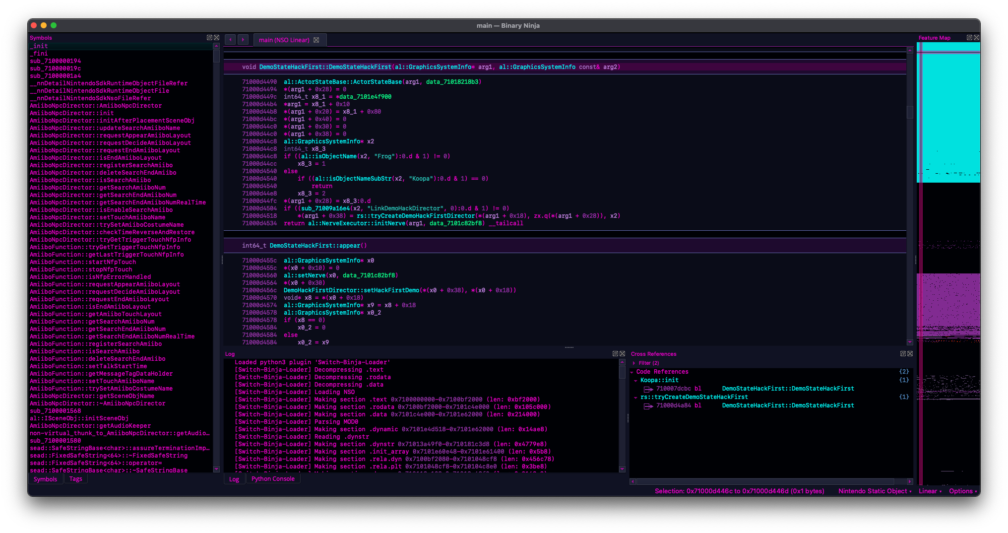Select al::ISceneObj::initSceneObj symbol
The height and width of the screenshot is (533, 1008).
click(121, 418)
